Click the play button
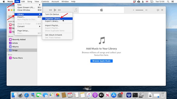177x99 pixels. coord(55,10)
